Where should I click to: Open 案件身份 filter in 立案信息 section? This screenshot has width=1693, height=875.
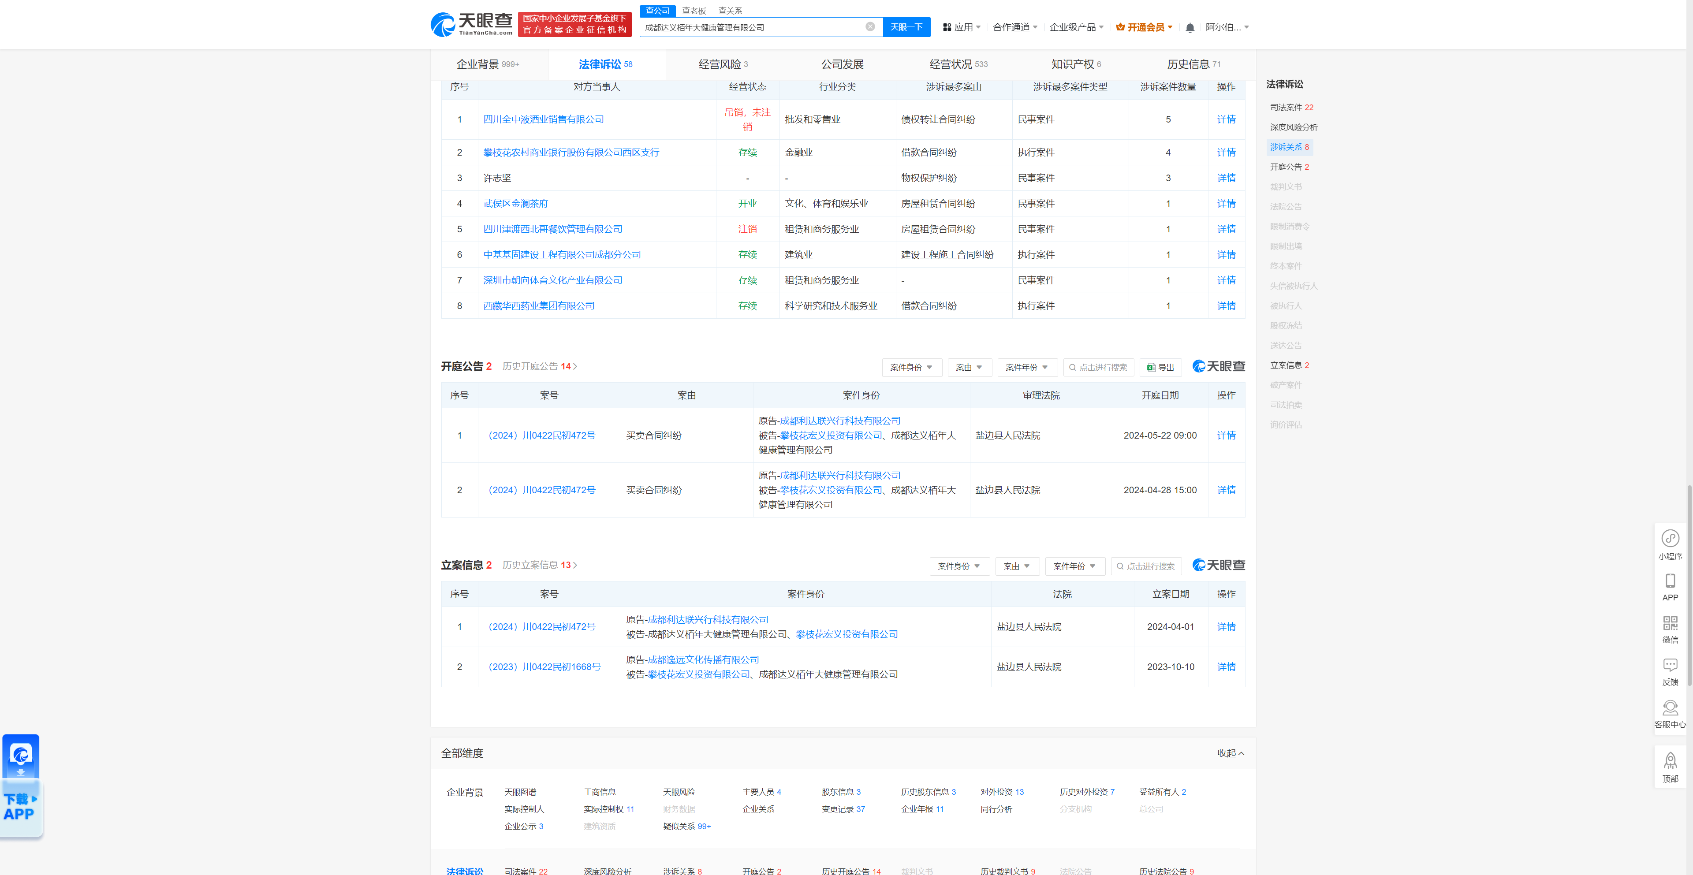pos(959,566)
